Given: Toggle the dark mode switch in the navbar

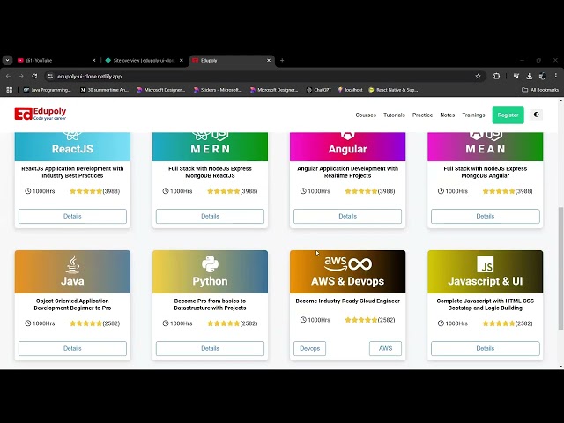Looking at the screenshot, I should 537,115.
